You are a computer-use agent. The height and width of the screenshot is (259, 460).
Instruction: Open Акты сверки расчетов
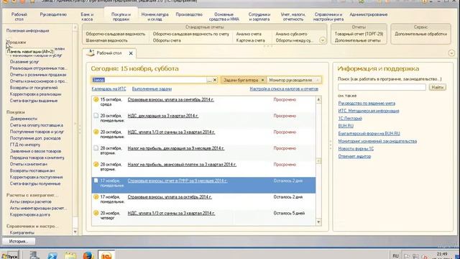click(x=30, y=201)
